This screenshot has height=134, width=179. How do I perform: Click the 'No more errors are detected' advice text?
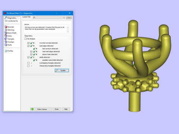[45, 28]
